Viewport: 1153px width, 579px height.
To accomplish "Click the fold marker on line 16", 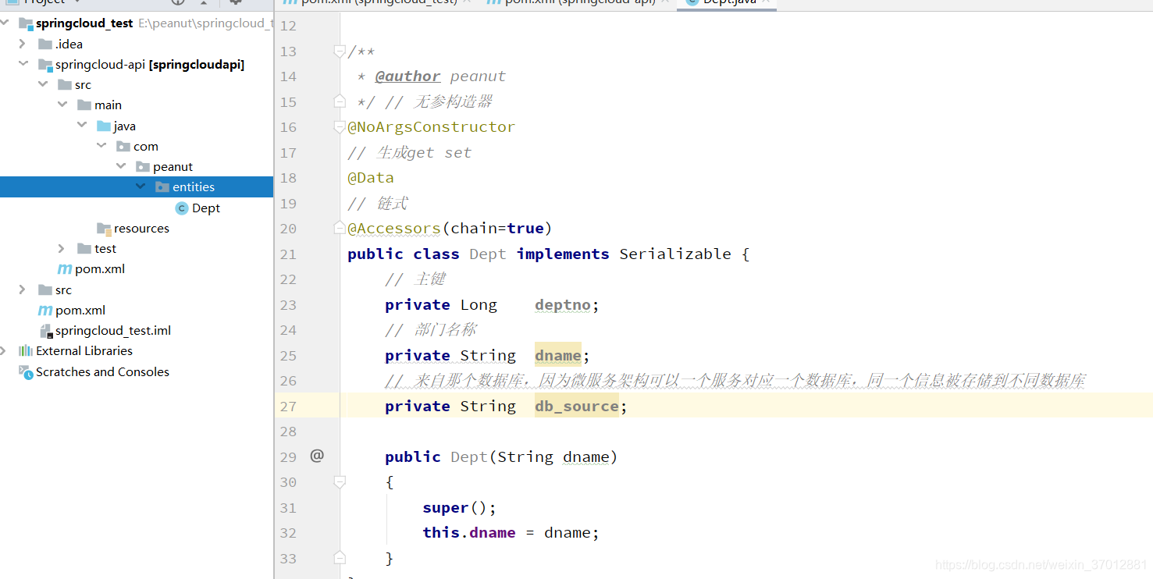I will [340, 126].
